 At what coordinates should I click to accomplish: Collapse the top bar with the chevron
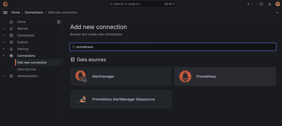coord(277,13)
